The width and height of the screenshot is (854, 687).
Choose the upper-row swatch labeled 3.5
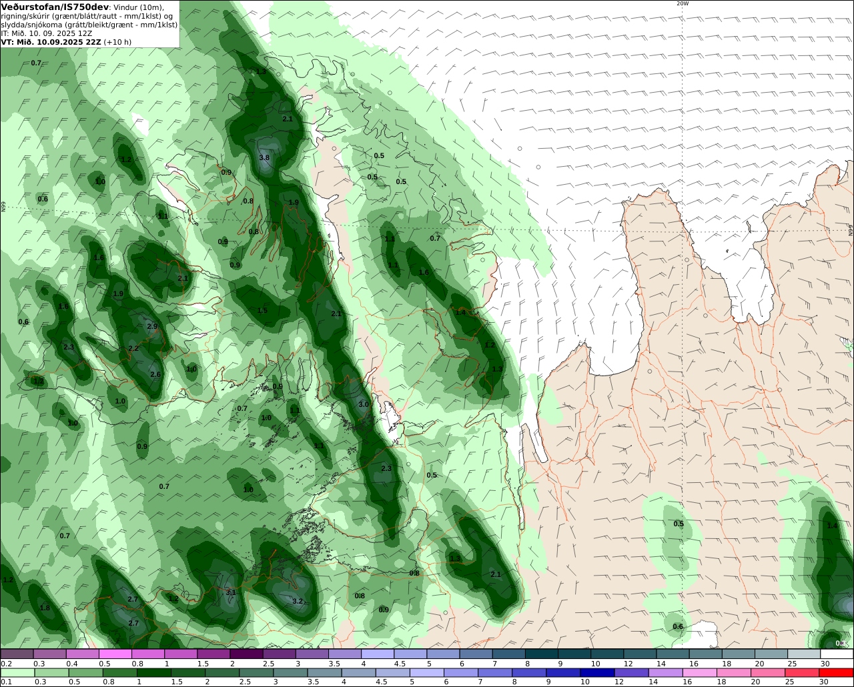[344, 654]
